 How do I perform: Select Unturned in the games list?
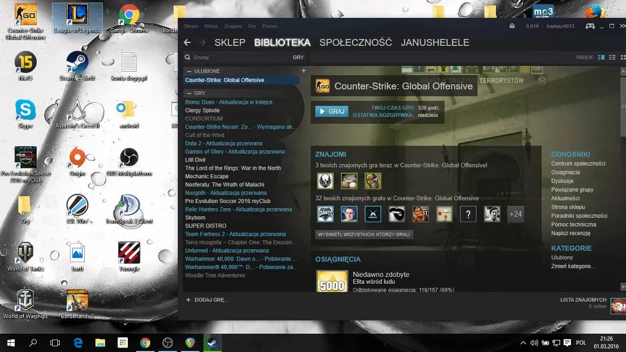pos(241,251)
